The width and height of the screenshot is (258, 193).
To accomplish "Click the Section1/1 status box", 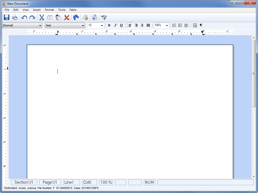I will tap(24, 182).
